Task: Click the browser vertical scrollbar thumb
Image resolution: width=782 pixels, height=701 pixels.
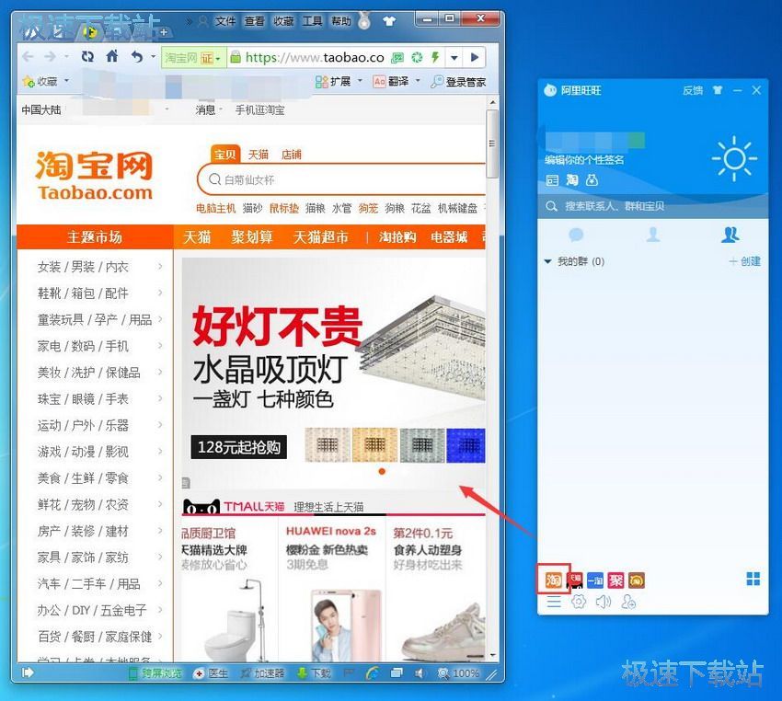Action: [492, 144]
